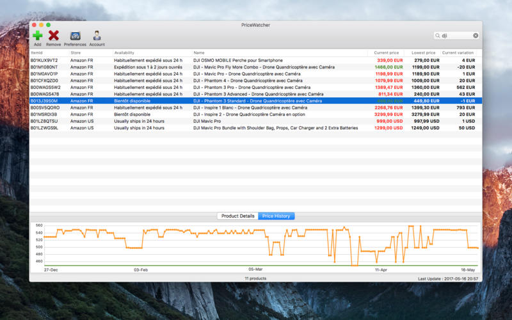512x320 pixels.
Task: Click the search magnifier icon
Action: pos(438,36)
